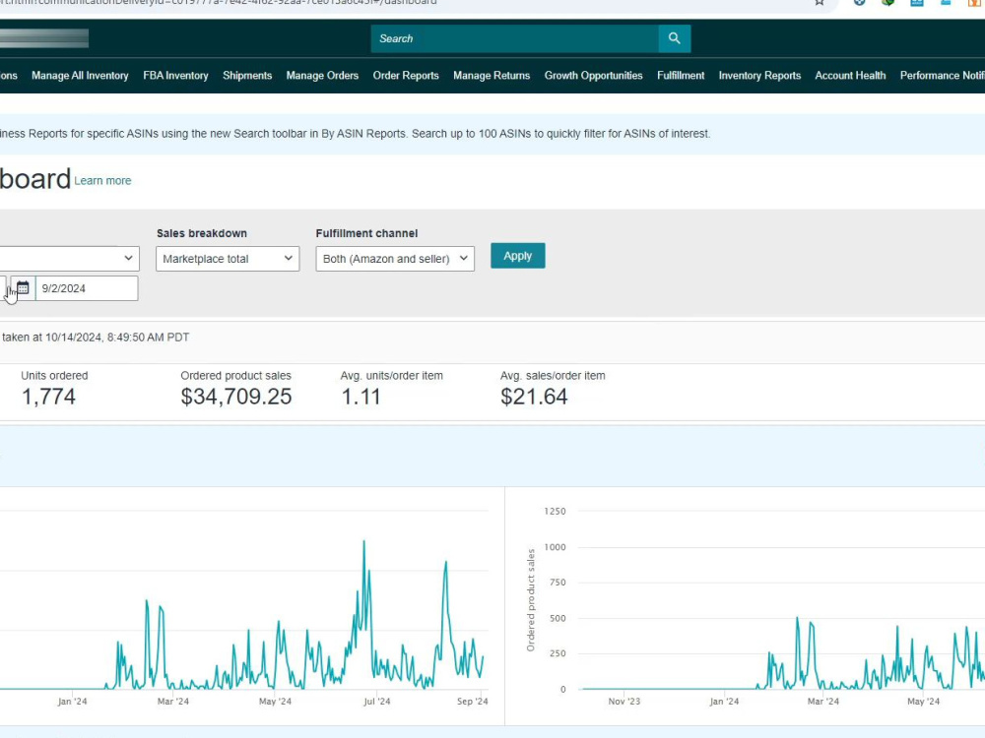Select Ordered product sales $34,709.25
This screenshot has width=985, height=738.
(236, 397)
